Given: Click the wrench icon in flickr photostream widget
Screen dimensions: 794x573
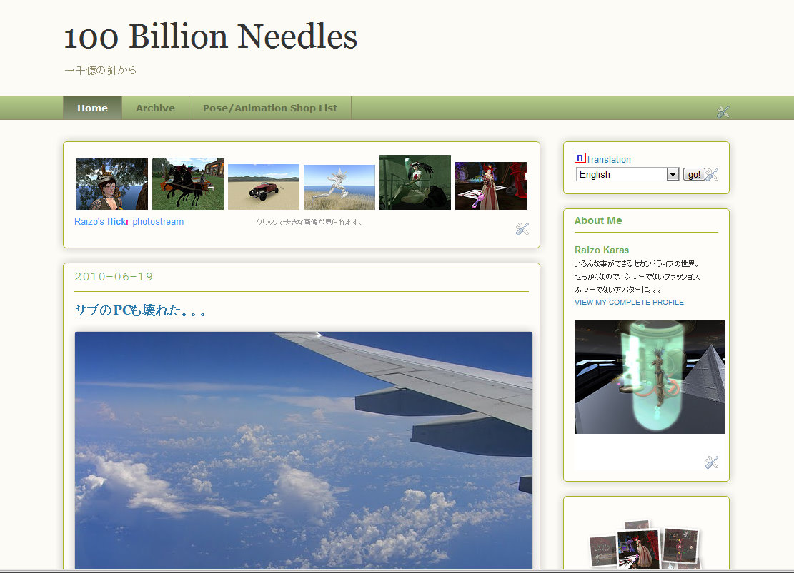Looking at the screenshot, I should tap(522, 229).
